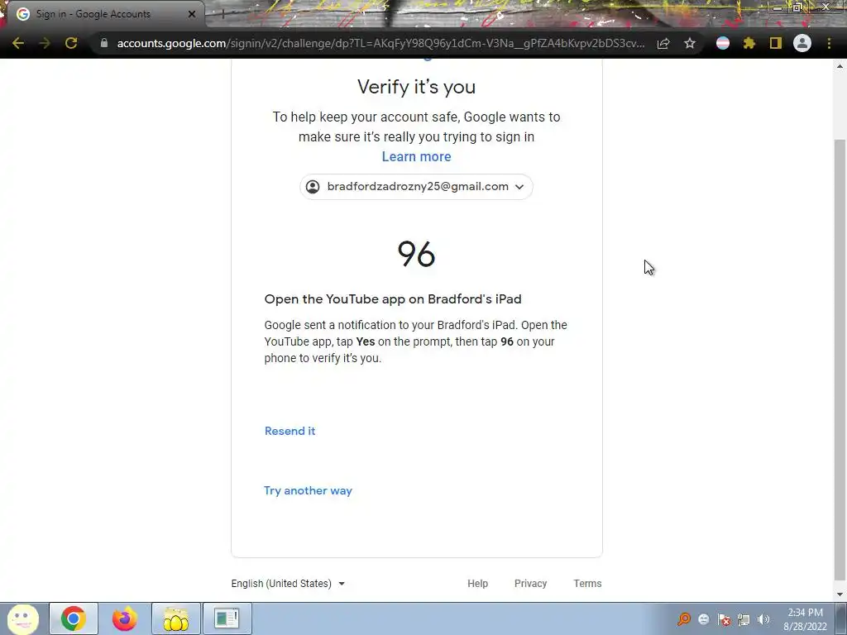Open the Start menu smiley button
This screenshot has height=635, width=847.
coord(22,618)
